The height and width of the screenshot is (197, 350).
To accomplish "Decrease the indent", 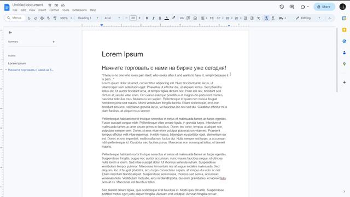I will click(246, 18).
